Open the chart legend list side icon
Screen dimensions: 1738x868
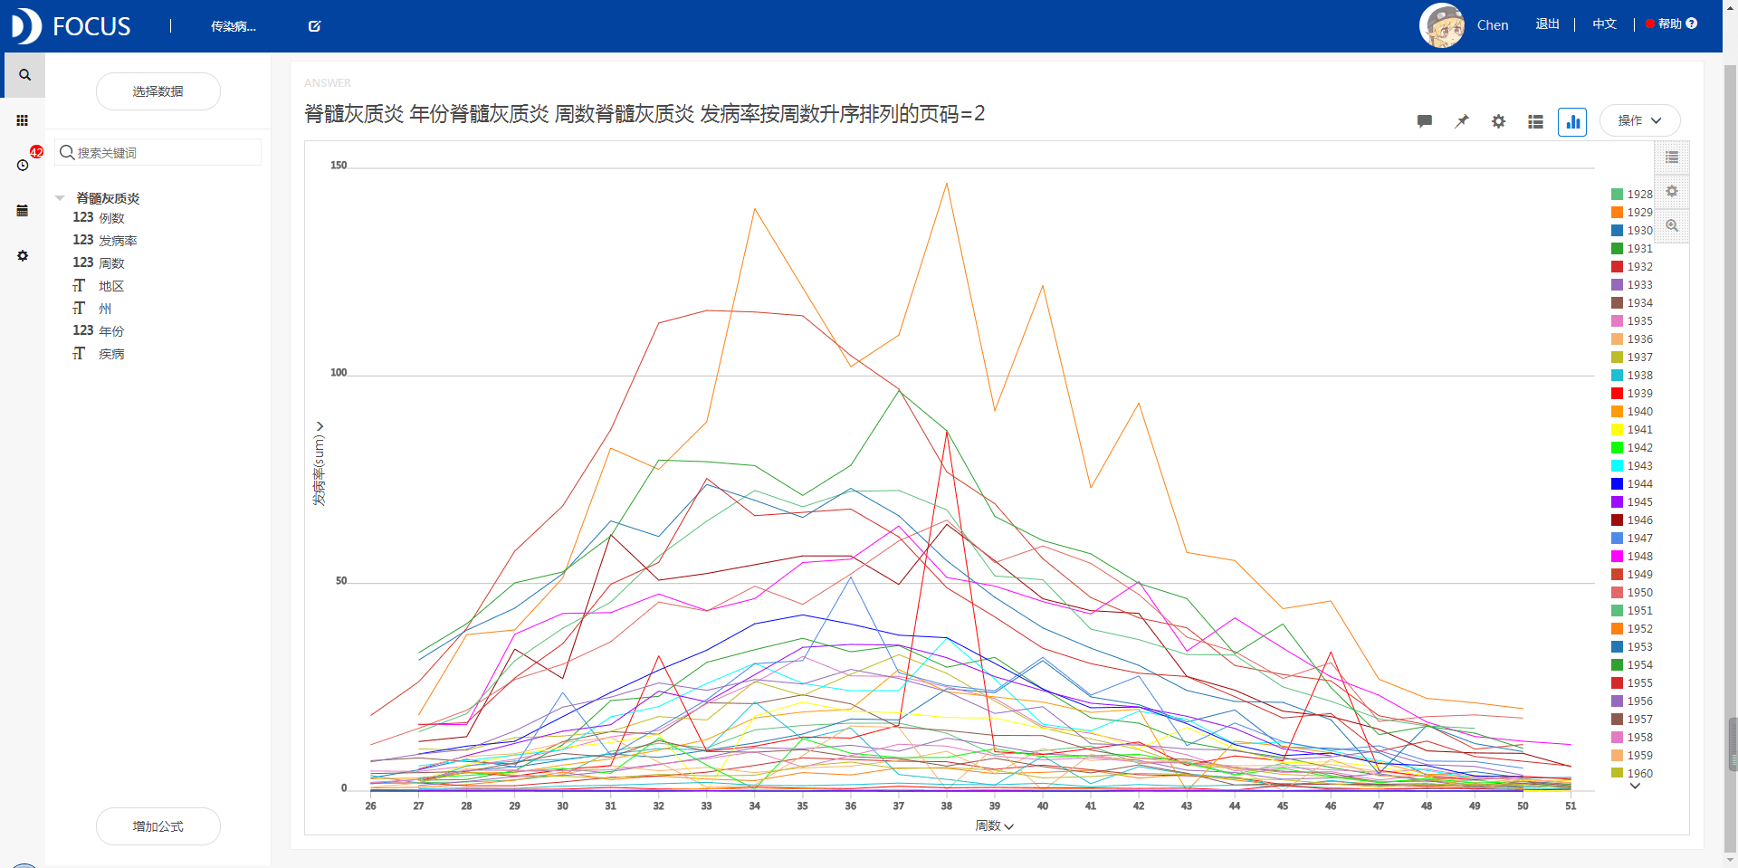coord(1672,157)
